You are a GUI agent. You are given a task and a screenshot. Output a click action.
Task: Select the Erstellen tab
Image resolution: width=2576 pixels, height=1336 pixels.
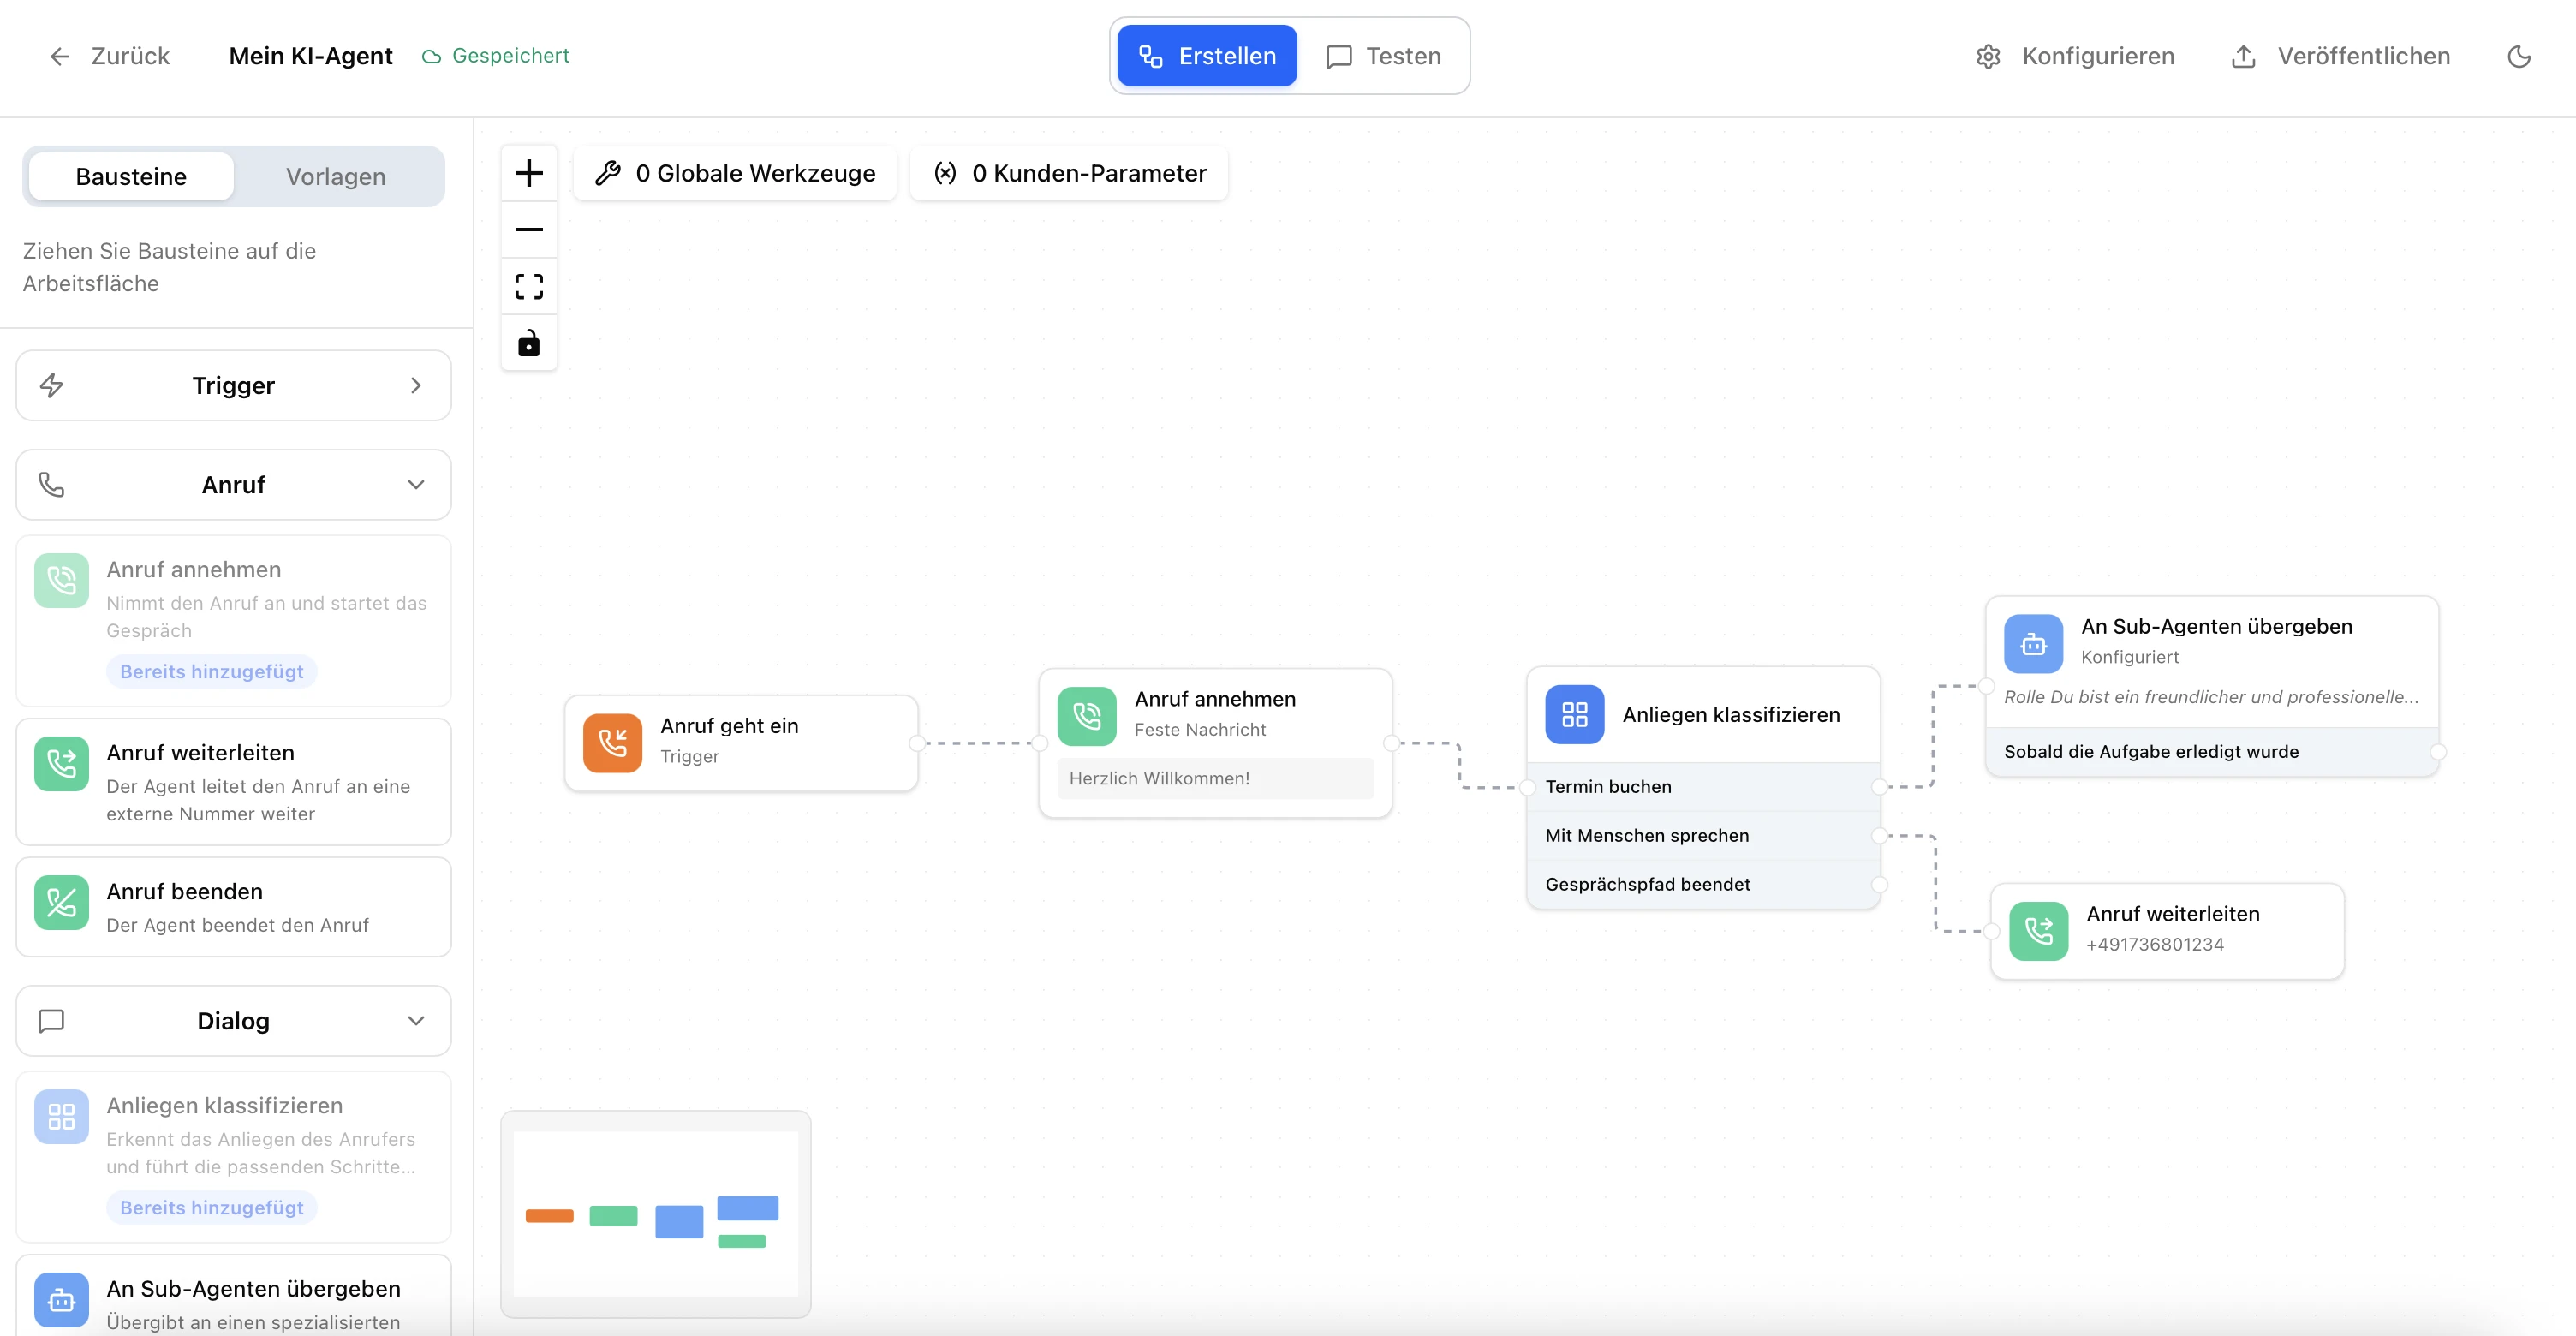1206,56
